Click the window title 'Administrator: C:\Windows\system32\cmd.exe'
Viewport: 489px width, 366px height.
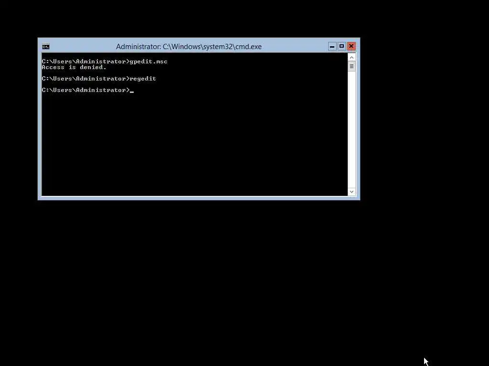(x=189, y=47)
